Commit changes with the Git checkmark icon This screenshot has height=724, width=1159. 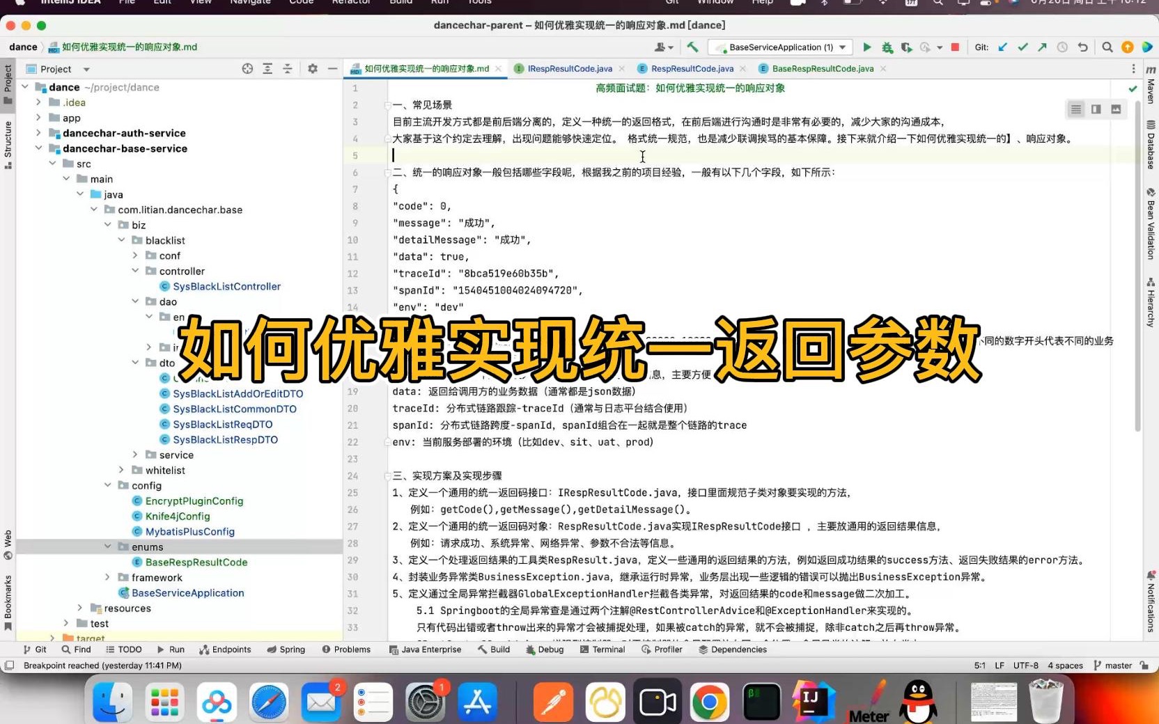click(1022, 47)
